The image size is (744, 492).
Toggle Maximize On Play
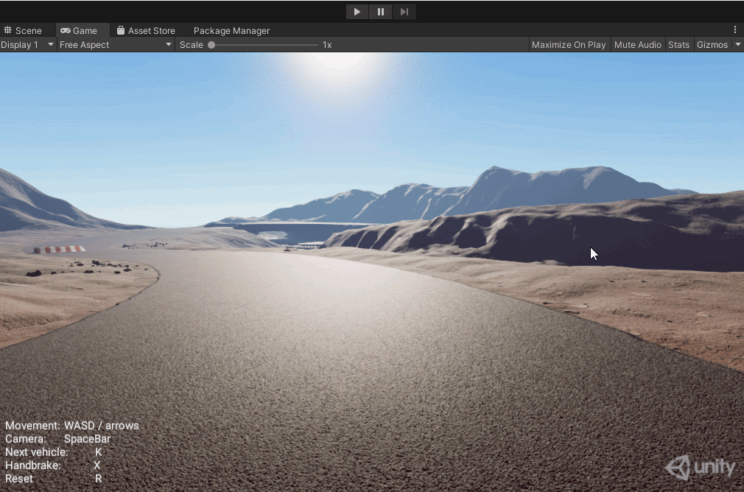568,45
